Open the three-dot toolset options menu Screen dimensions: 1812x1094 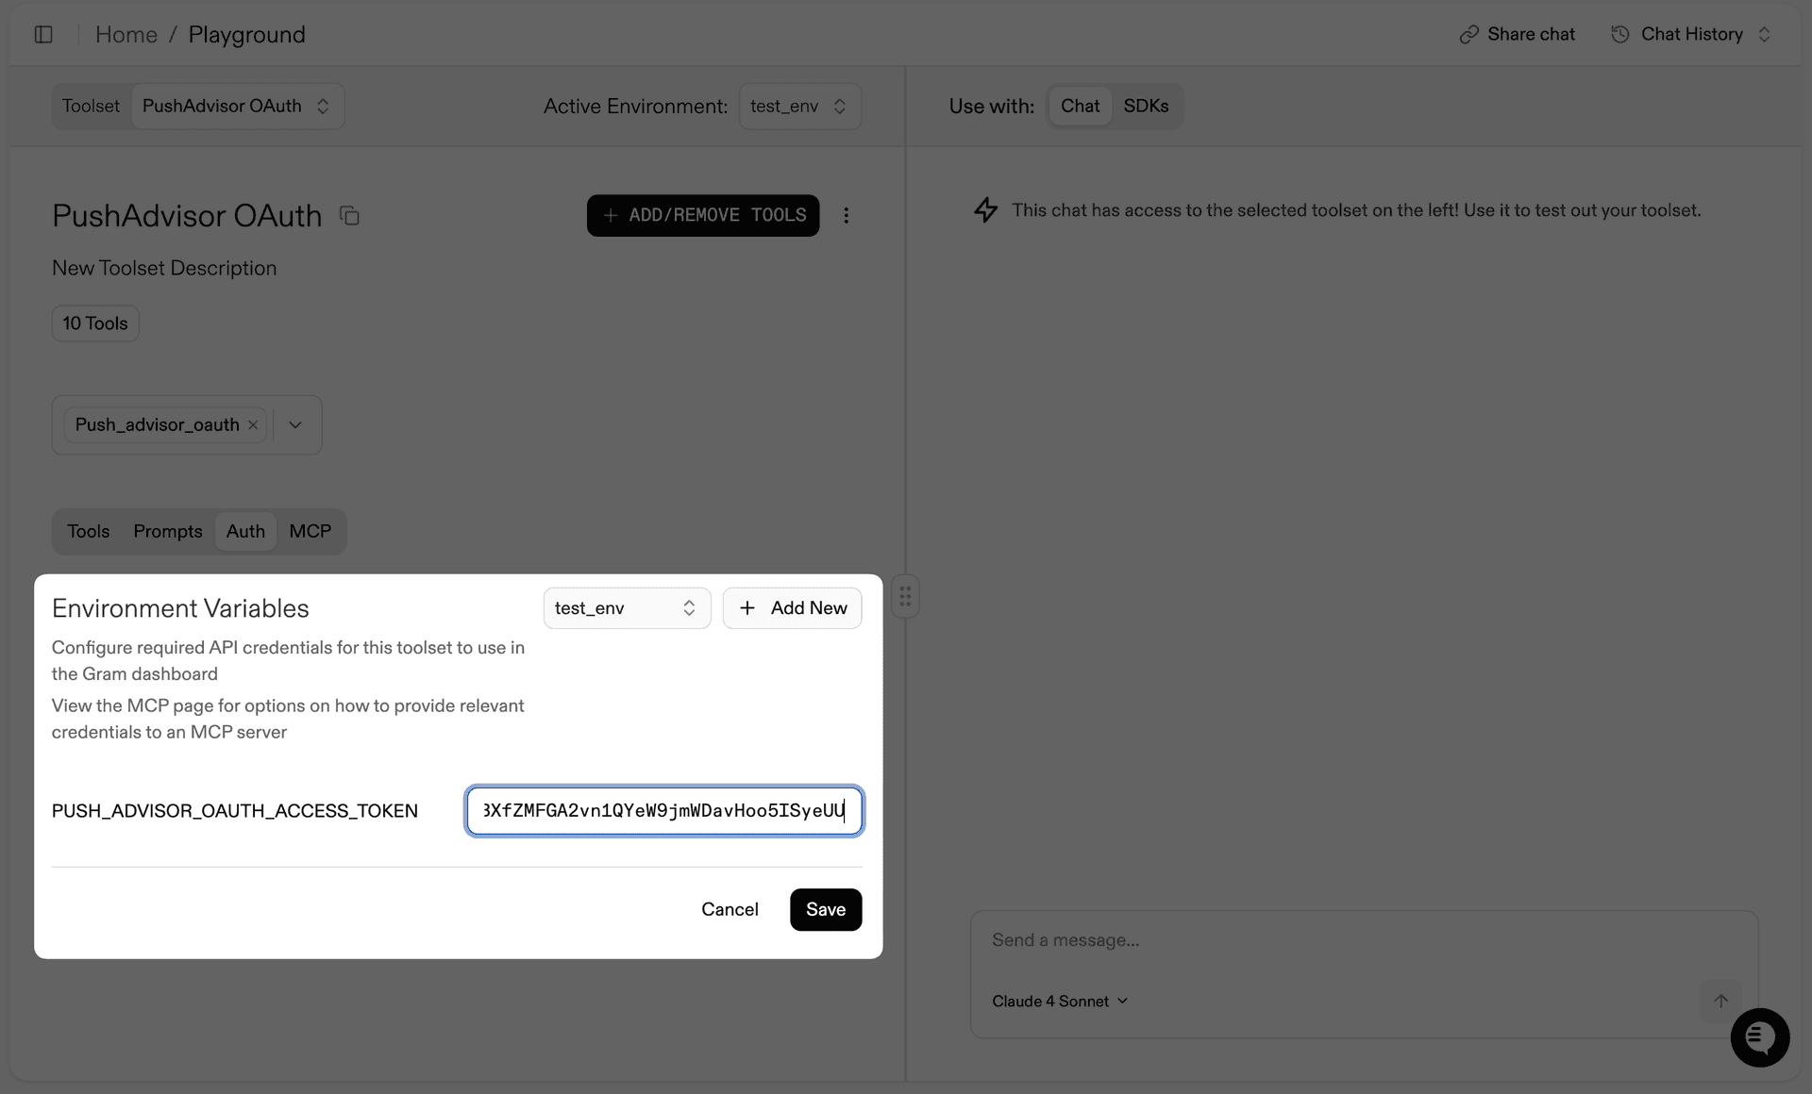[x=846, y=215]
